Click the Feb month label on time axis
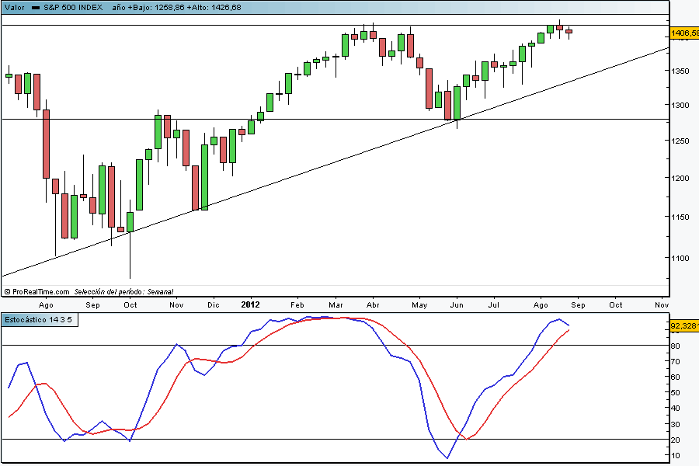 click(x=297, y=305)
